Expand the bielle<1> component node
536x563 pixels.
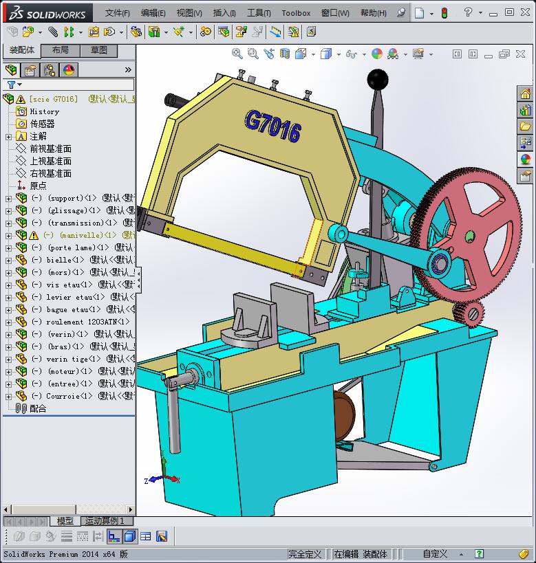coord(9,261)
